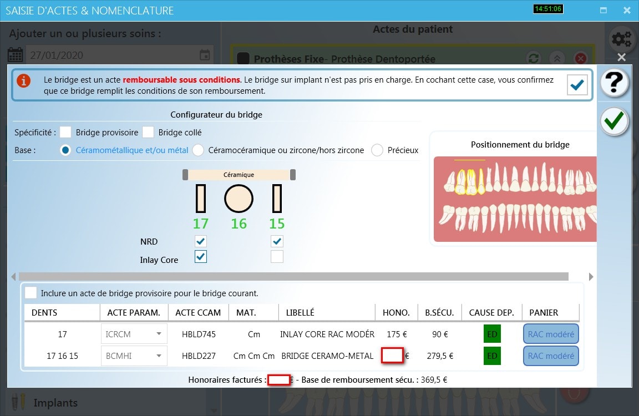Click the bridge honoraires input field

392,356
